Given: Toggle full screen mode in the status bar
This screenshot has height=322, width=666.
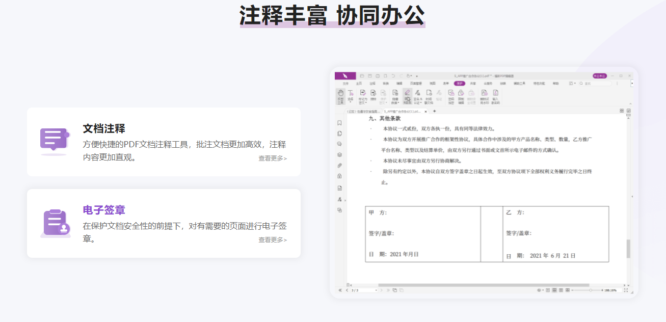Looking at the screenshot, I should point(626,290).
